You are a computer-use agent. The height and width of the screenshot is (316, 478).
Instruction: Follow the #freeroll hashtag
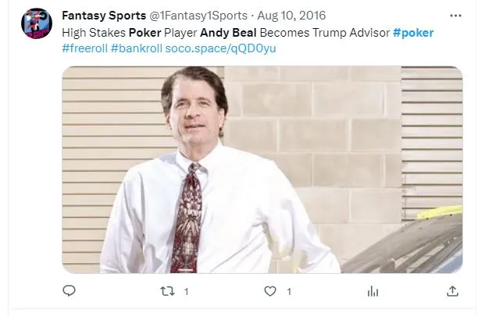pyautogui.click(x=85, y=48)
